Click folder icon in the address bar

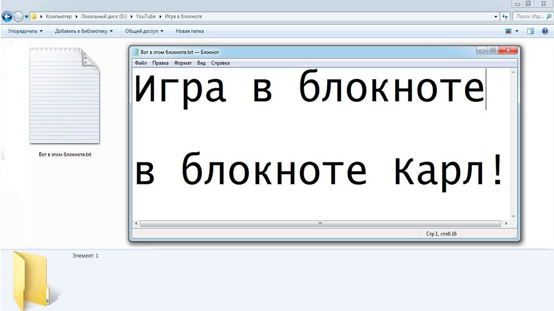pos(34,16)
